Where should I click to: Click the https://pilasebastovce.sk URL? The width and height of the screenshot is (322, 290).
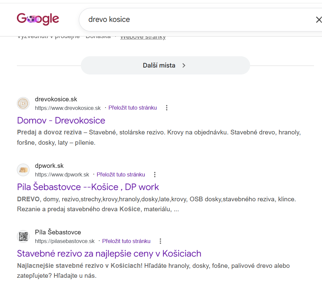pos(65,241)
